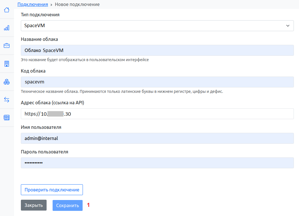Select the stacked cubes icon
Viewport: 299px width, 216px height.
click(7, 82)
